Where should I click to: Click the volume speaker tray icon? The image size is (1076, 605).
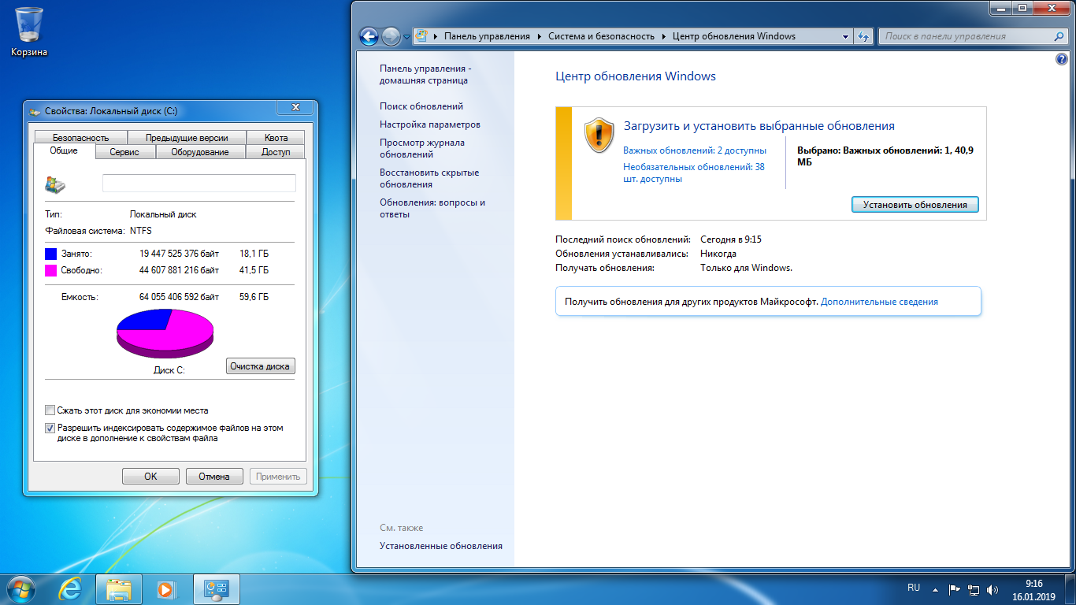click(x=993, y=588)
